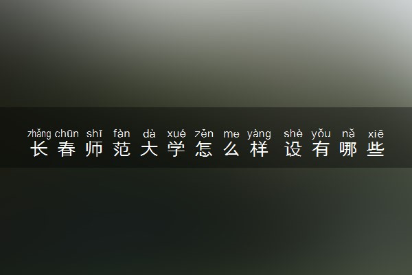Click the character 些
This screenshot has height=275, width=412.
point(376,149)
